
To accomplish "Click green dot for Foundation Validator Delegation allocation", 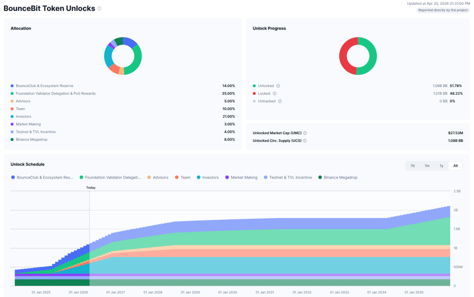I will [x=12, y=93].
